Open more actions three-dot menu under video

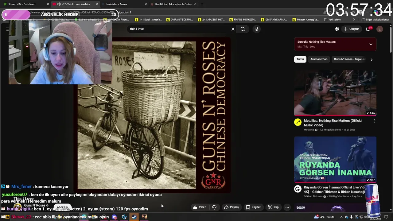coord(287,207)
